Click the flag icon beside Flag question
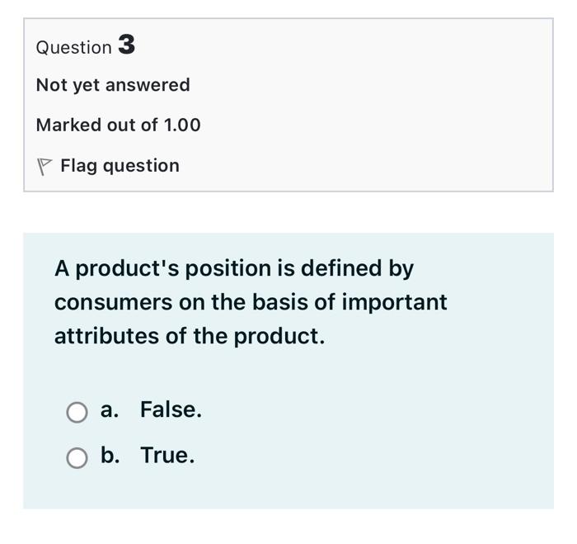Screen dimensions: 577x544 (45, 167)
